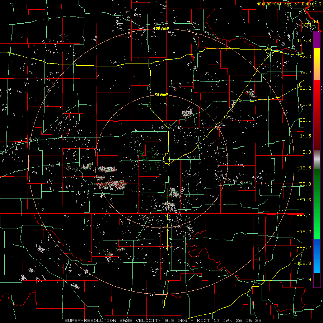The image size is (323, 323).
Task: Select the -32.0 velocity scale value
Action: 304,184
